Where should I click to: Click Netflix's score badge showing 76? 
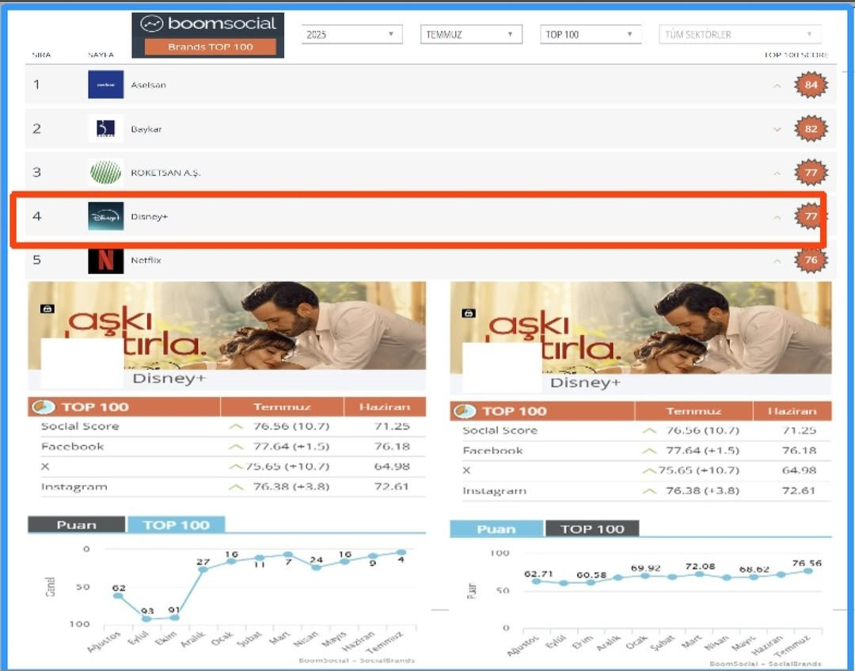click(811, 261)
